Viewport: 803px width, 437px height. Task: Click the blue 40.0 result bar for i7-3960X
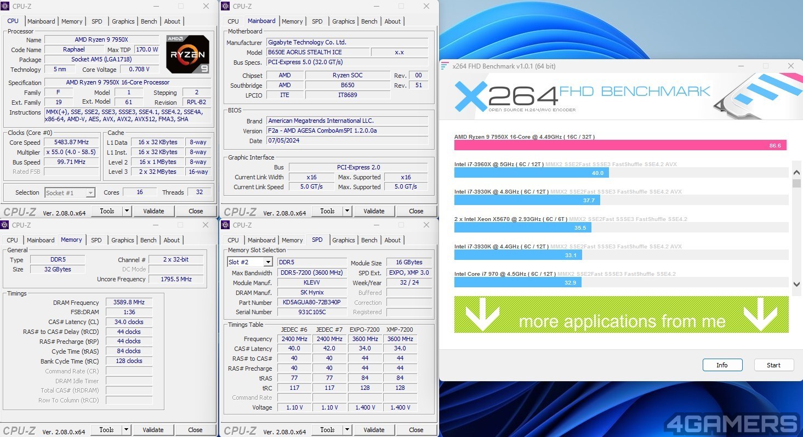[x=532, y=173]
